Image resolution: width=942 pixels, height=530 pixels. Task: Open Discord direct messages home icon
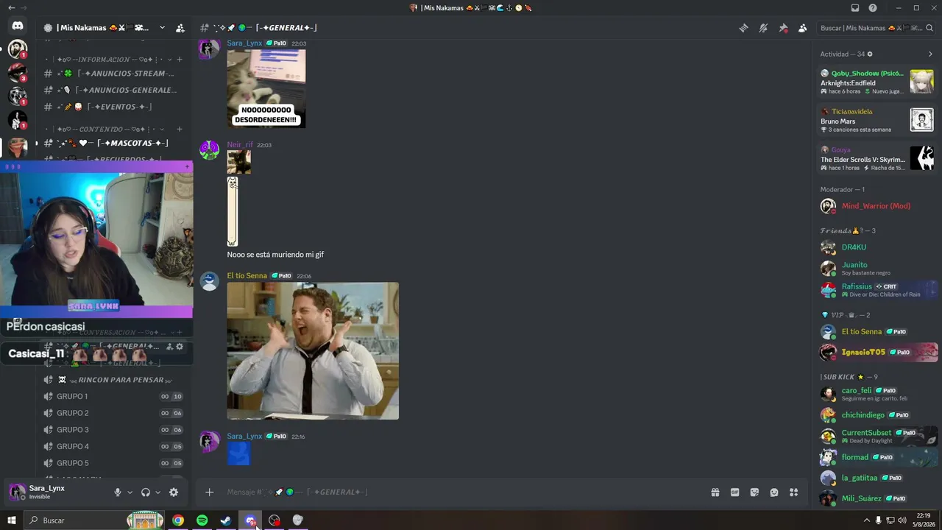click(18, 26)
